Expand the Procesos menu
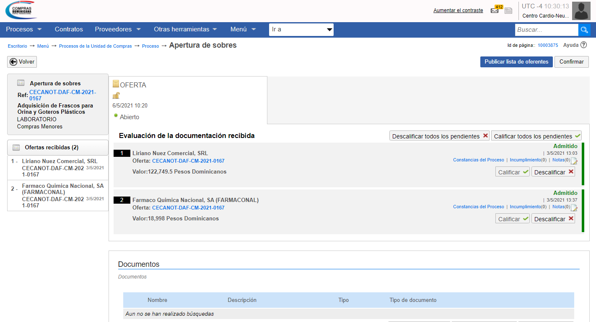596x322 pixels. point(24,29)
